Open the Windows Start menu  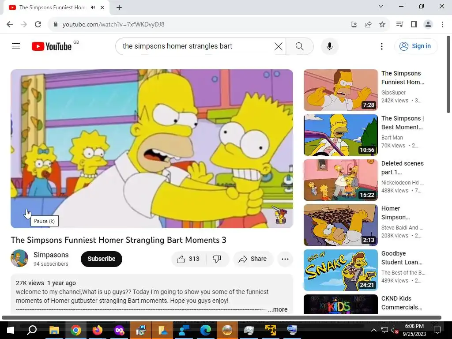(11, 330)
